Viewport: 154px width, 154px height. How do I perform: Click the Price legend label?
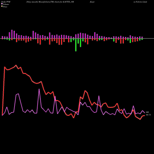5,7
